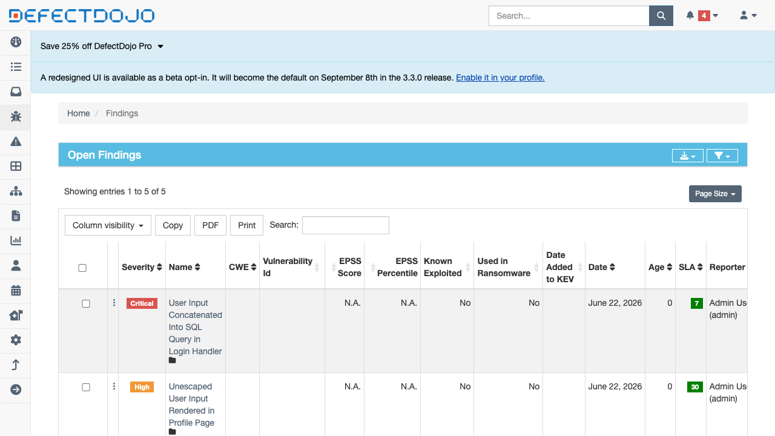Click the DefectDojo logo
775x436 pixels.
pos(82,16)
